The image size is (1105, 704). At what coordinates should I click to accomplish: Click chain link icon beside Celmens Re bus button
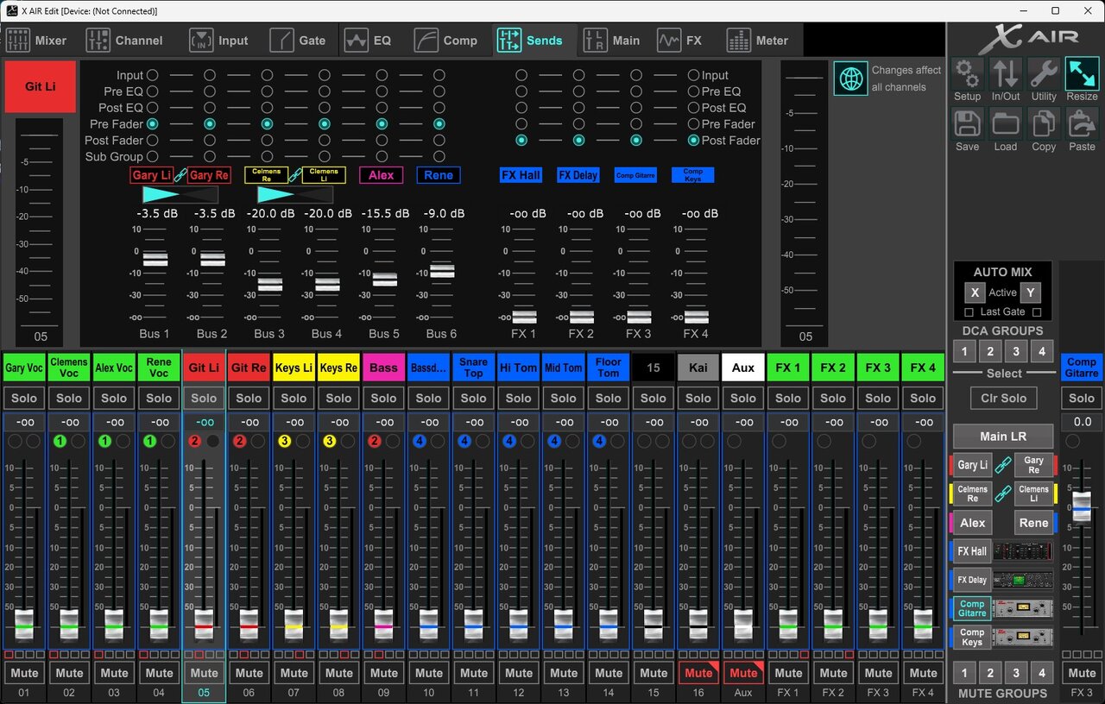tap(1003, 494)
